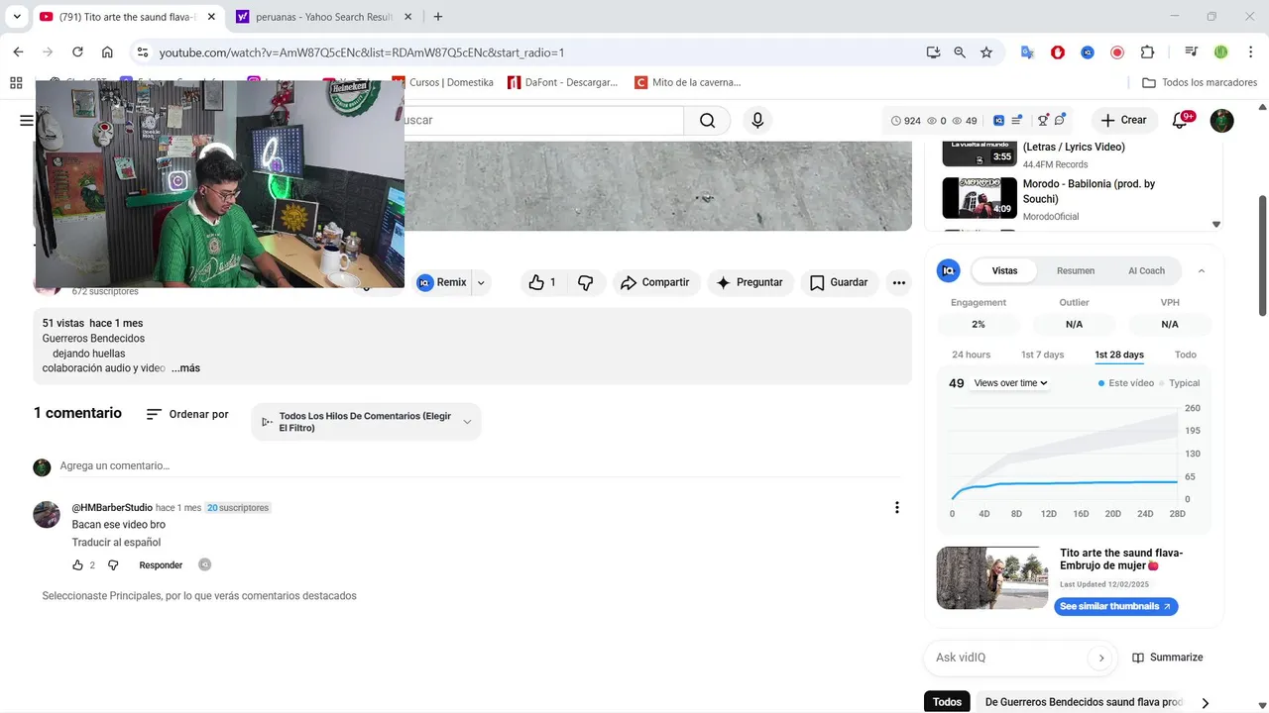Open the vidIQ chat bubble icon

pos(1060,121)
